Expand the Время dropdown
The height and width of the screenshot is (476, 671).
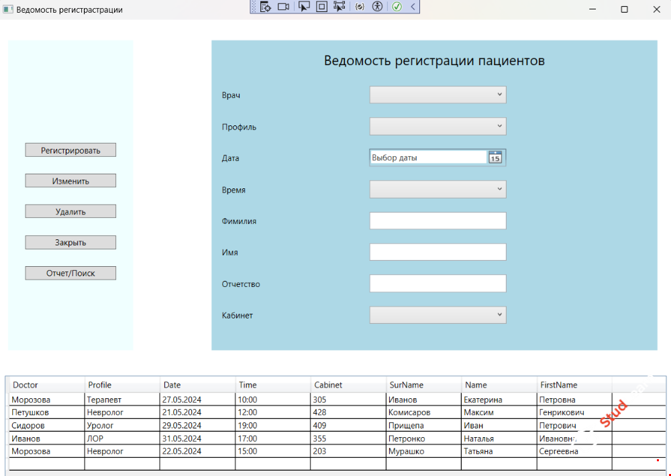437,190
